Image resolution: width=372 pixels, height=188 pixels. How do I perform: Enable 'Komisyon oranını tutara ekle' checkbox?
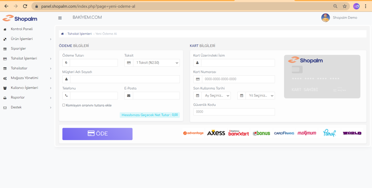pos(64,105)
